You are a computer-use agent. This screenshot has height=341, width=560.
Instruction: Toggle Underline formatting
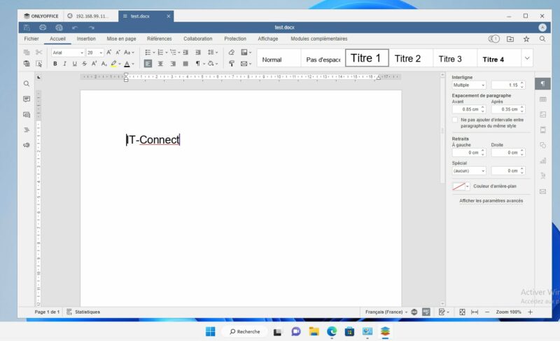[74, 64]
